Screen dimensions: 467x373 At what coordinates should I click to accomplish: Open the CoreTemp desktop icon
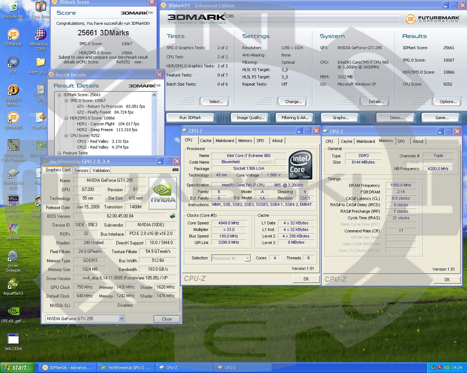point(40,120)
